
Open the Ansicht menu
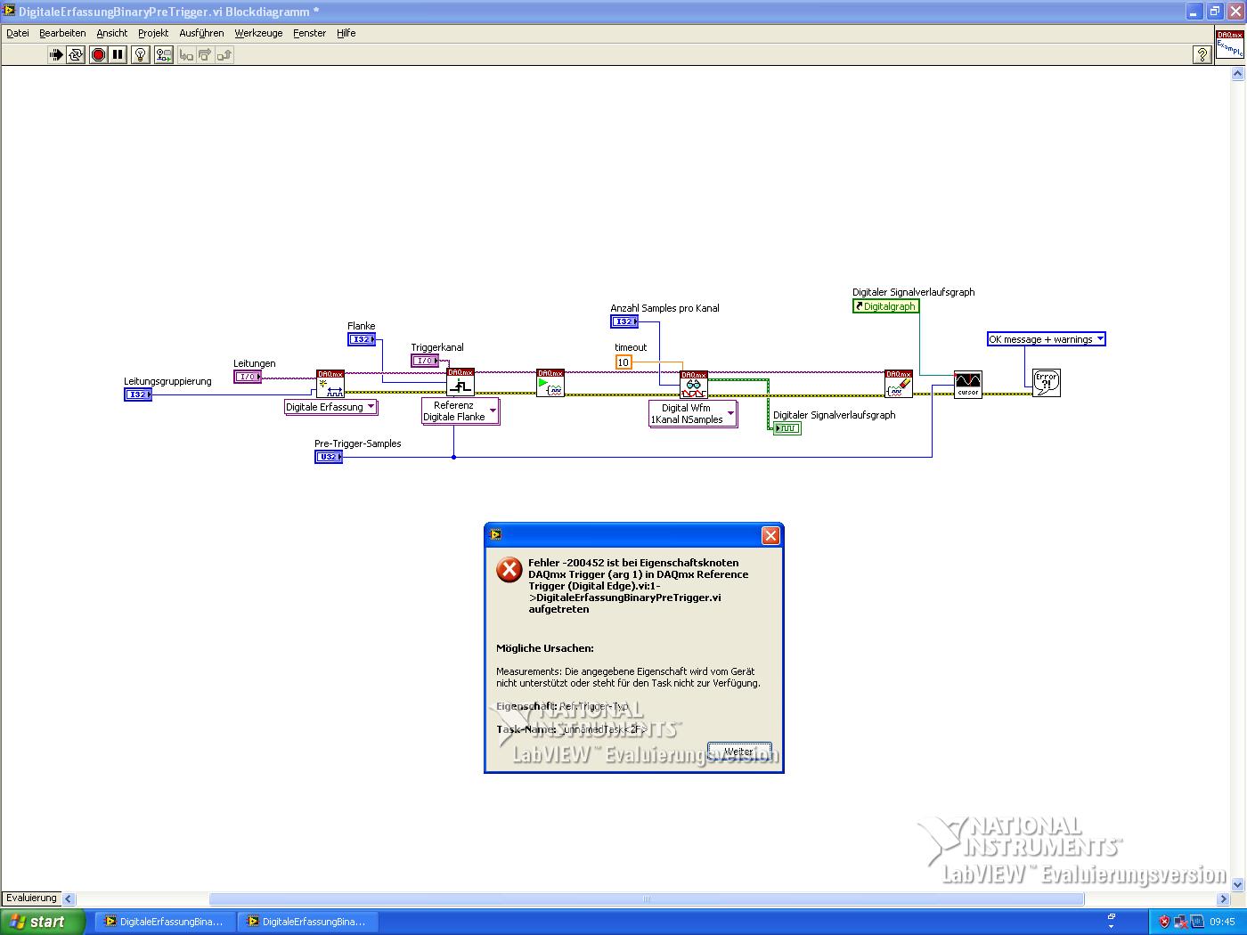112,33
